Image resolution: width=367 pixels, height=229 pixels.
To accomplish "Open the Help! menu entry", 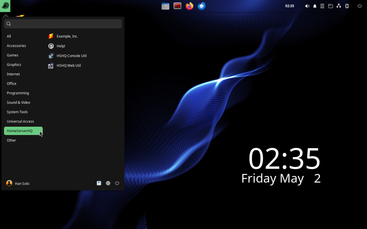I will pos(61,46).
